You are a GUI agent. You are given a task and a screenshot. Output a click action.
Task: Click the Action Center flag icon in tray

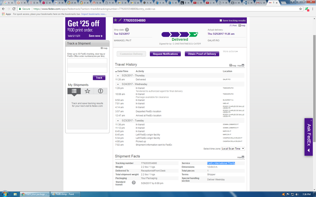(288, 195)
